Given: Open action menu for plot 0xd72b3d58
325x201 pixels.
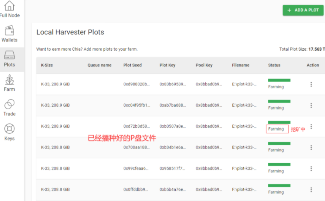Looking at the screenshot, I should click(x=311, y=127).
